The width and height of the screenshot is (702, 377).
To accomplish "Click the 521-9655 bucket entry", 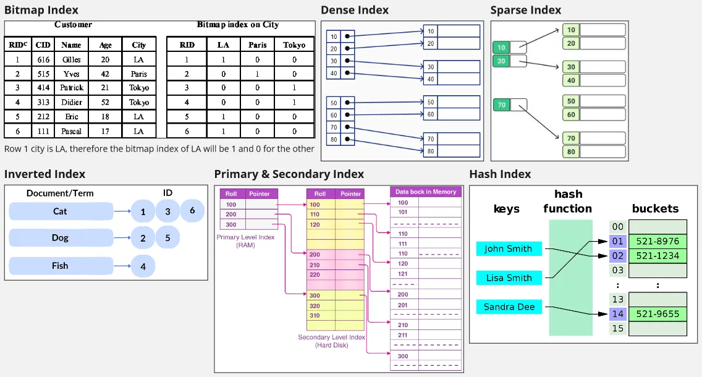I will click(657, 314).
